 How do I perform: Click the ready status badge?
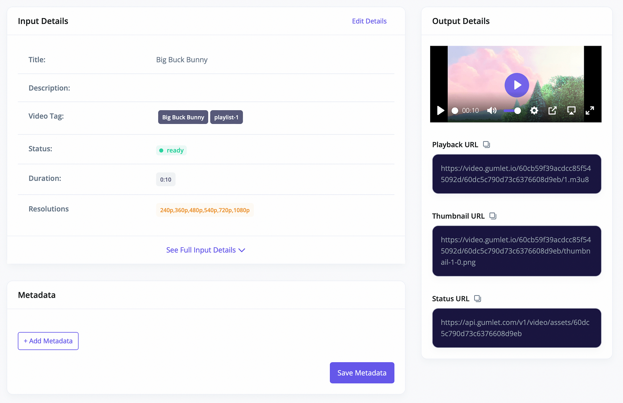pyautogui.click(x=171, y=150)
